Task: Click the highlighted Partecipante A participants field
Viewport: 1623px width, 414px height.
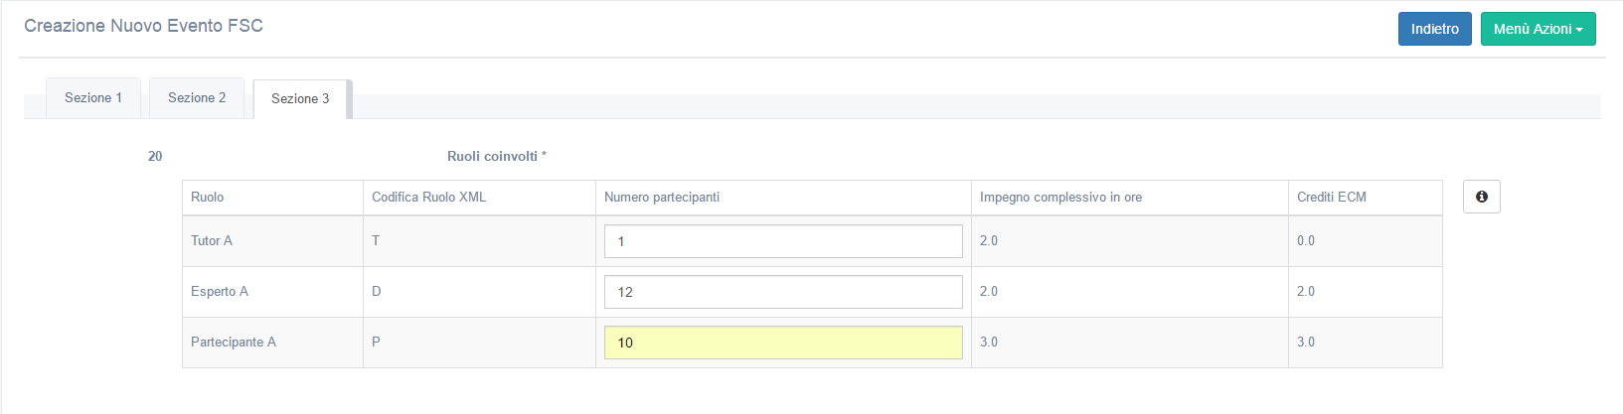Action: 783,343
